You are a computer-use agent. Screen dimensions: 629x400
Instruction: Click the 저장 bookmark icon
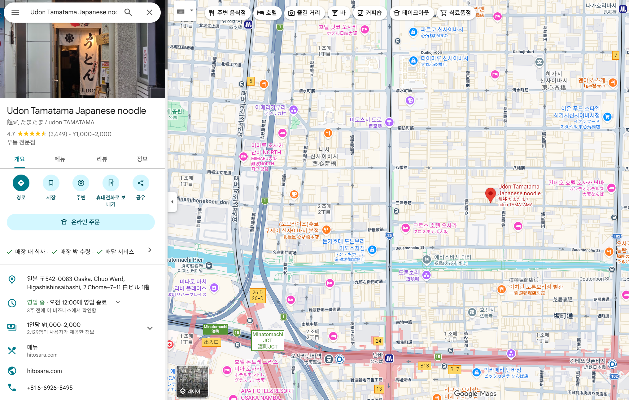51,183
